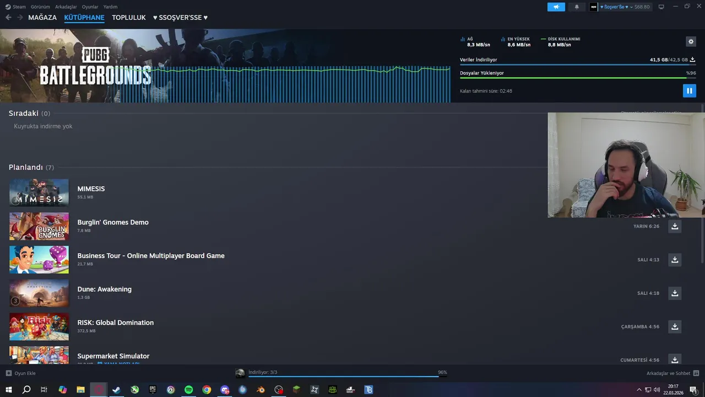The height and width of the screenshot is (397, 705).
Task: Open the taskbar clock and date
Action: pos(673,390)
